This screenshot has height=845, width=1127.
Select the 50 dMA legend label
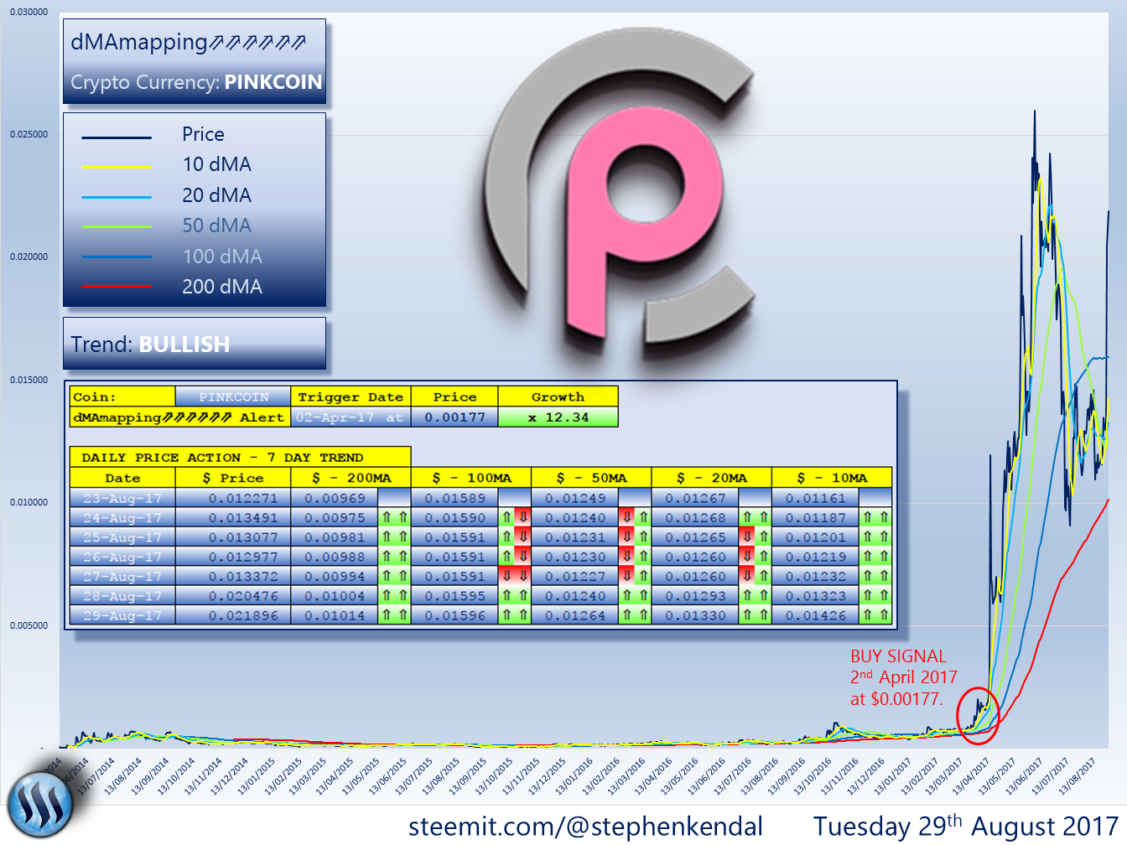click(216, 226)
